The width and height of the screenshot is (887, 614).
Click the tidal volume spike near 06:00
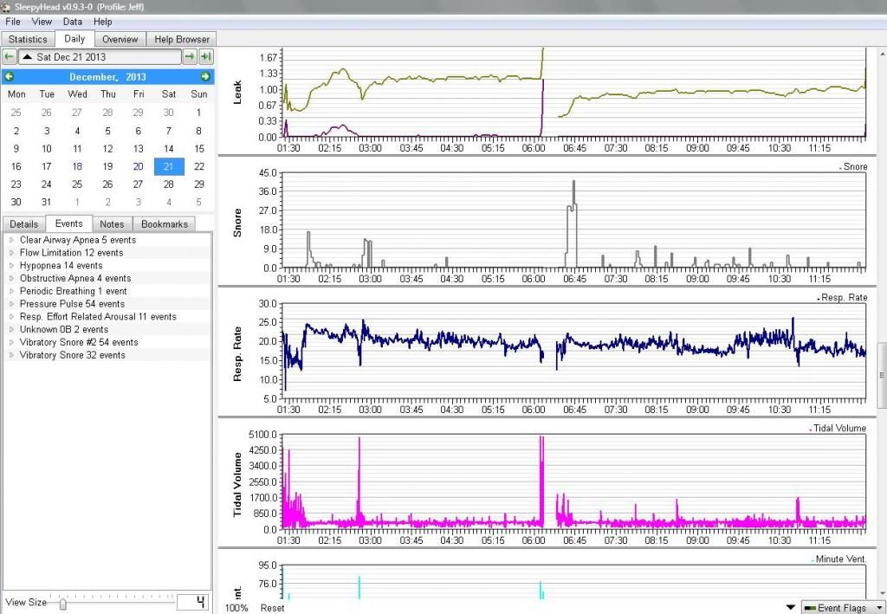click(x=542, y=481)
